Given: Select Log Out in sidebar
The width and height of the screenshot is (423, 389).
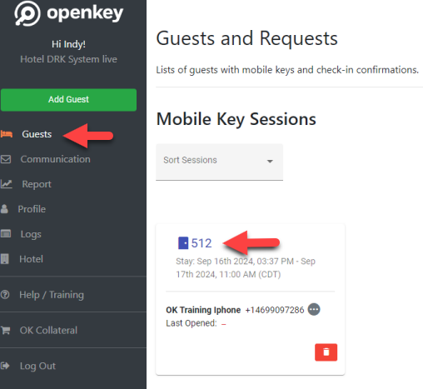Looking at the screenshot, I should pyautogui.click(x=37, y=366).
